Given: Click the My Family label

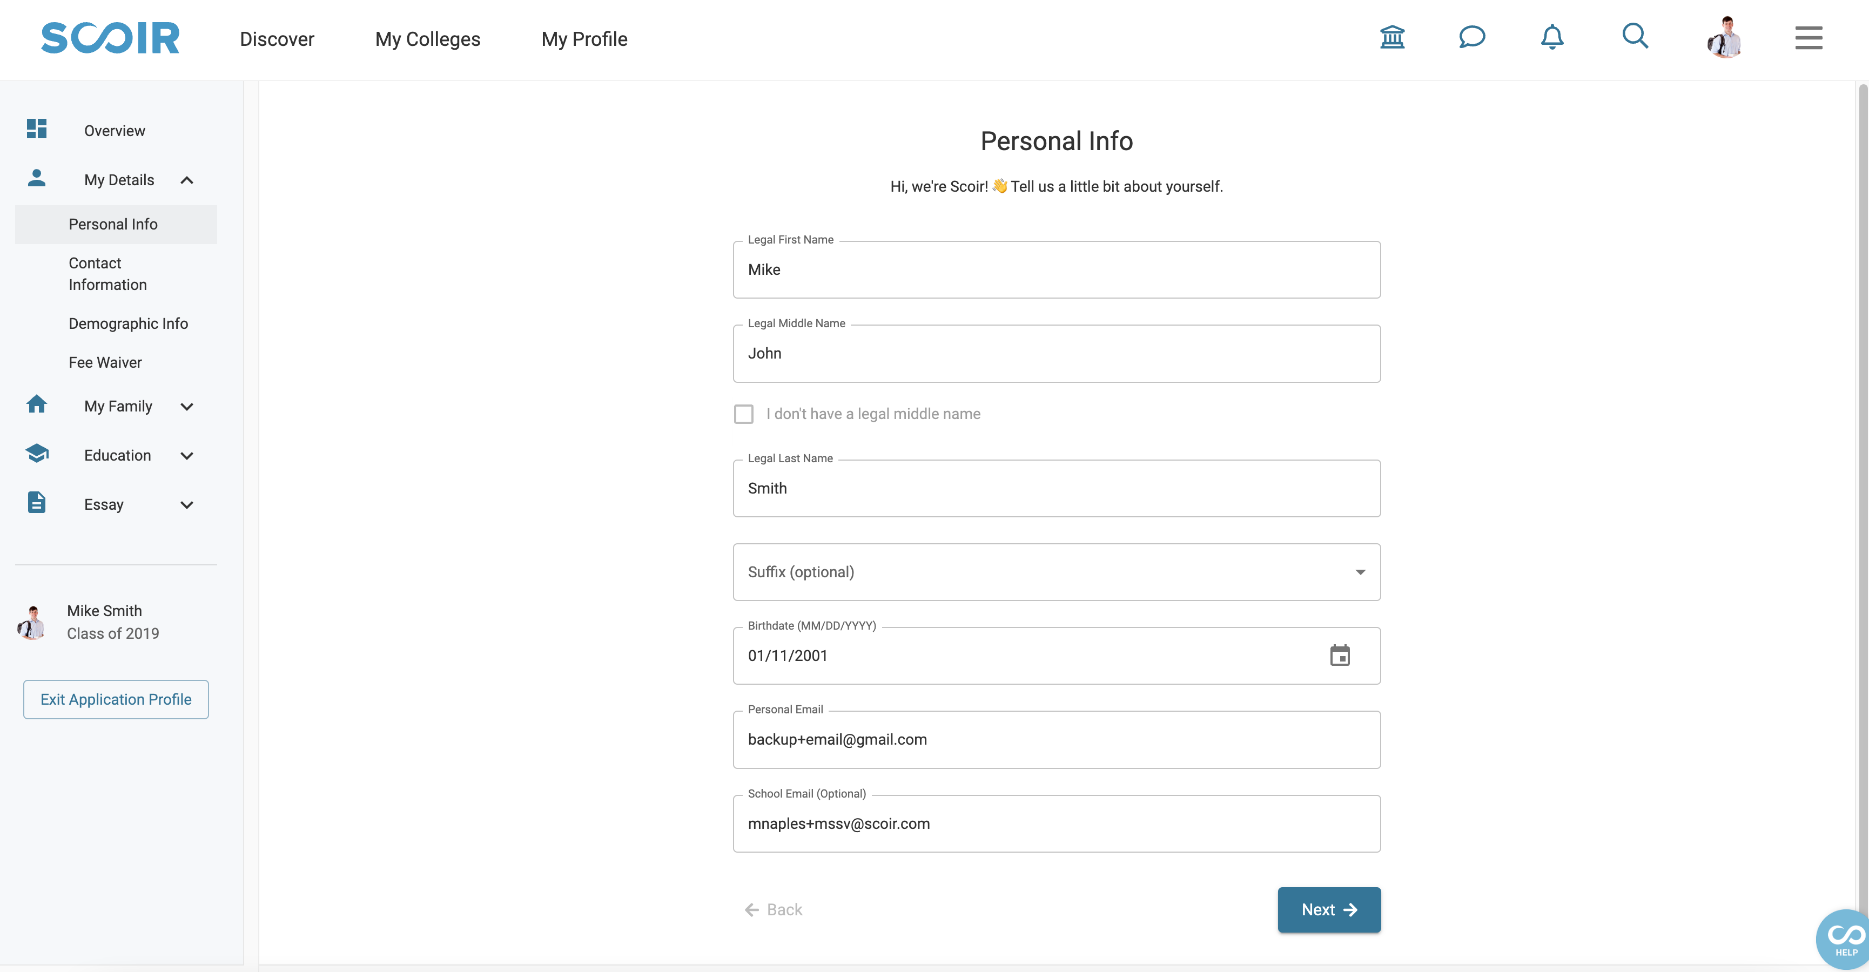Looking at the screenshot, I should (x=118, y=406).
